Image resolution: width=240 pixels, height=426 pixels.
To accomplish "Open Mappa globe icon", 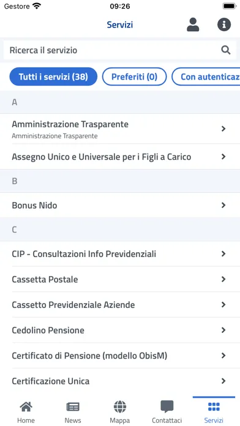I will click(120, 406).
